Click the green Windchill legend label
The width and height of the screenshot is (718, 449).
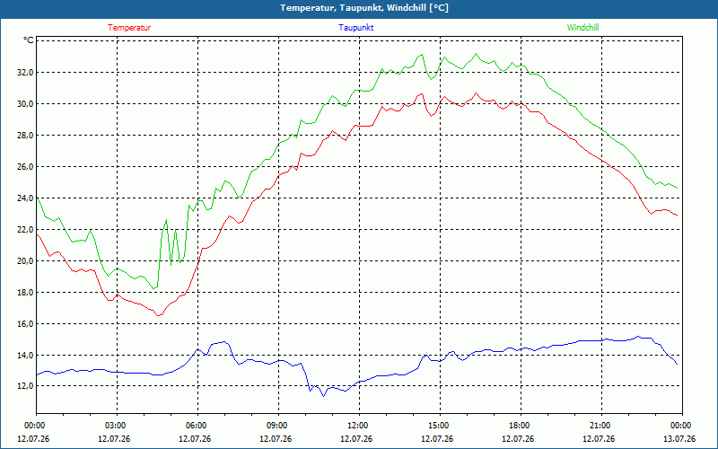pyautogui.click(x=582, y=28)
